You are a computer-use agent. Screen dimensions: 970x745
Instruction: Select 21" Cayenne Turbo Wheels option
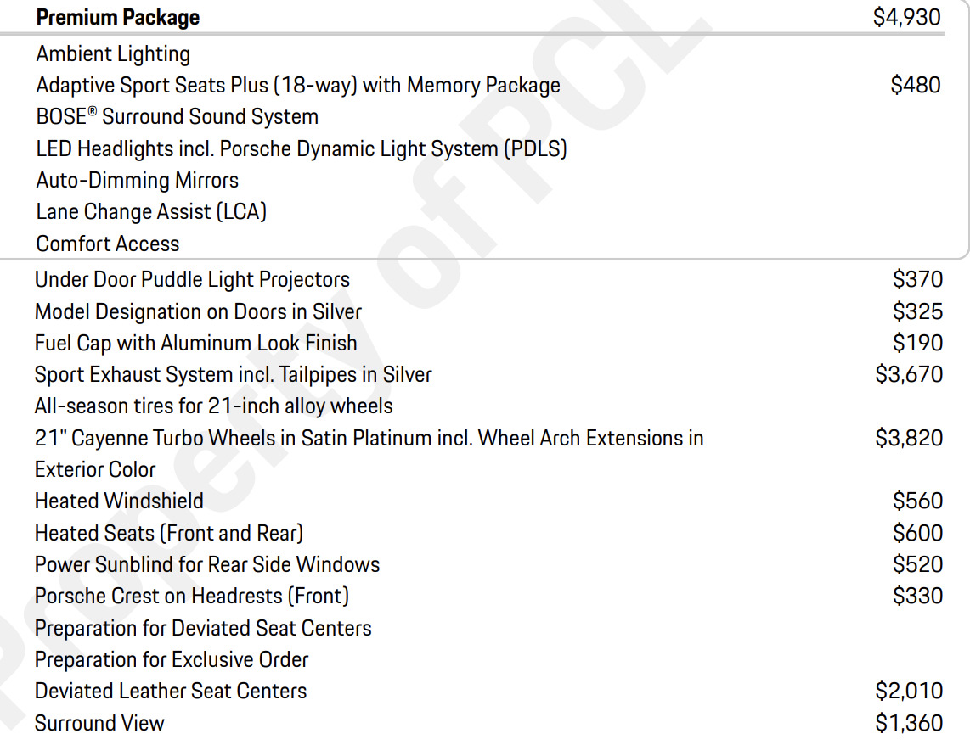coord(369,453)
